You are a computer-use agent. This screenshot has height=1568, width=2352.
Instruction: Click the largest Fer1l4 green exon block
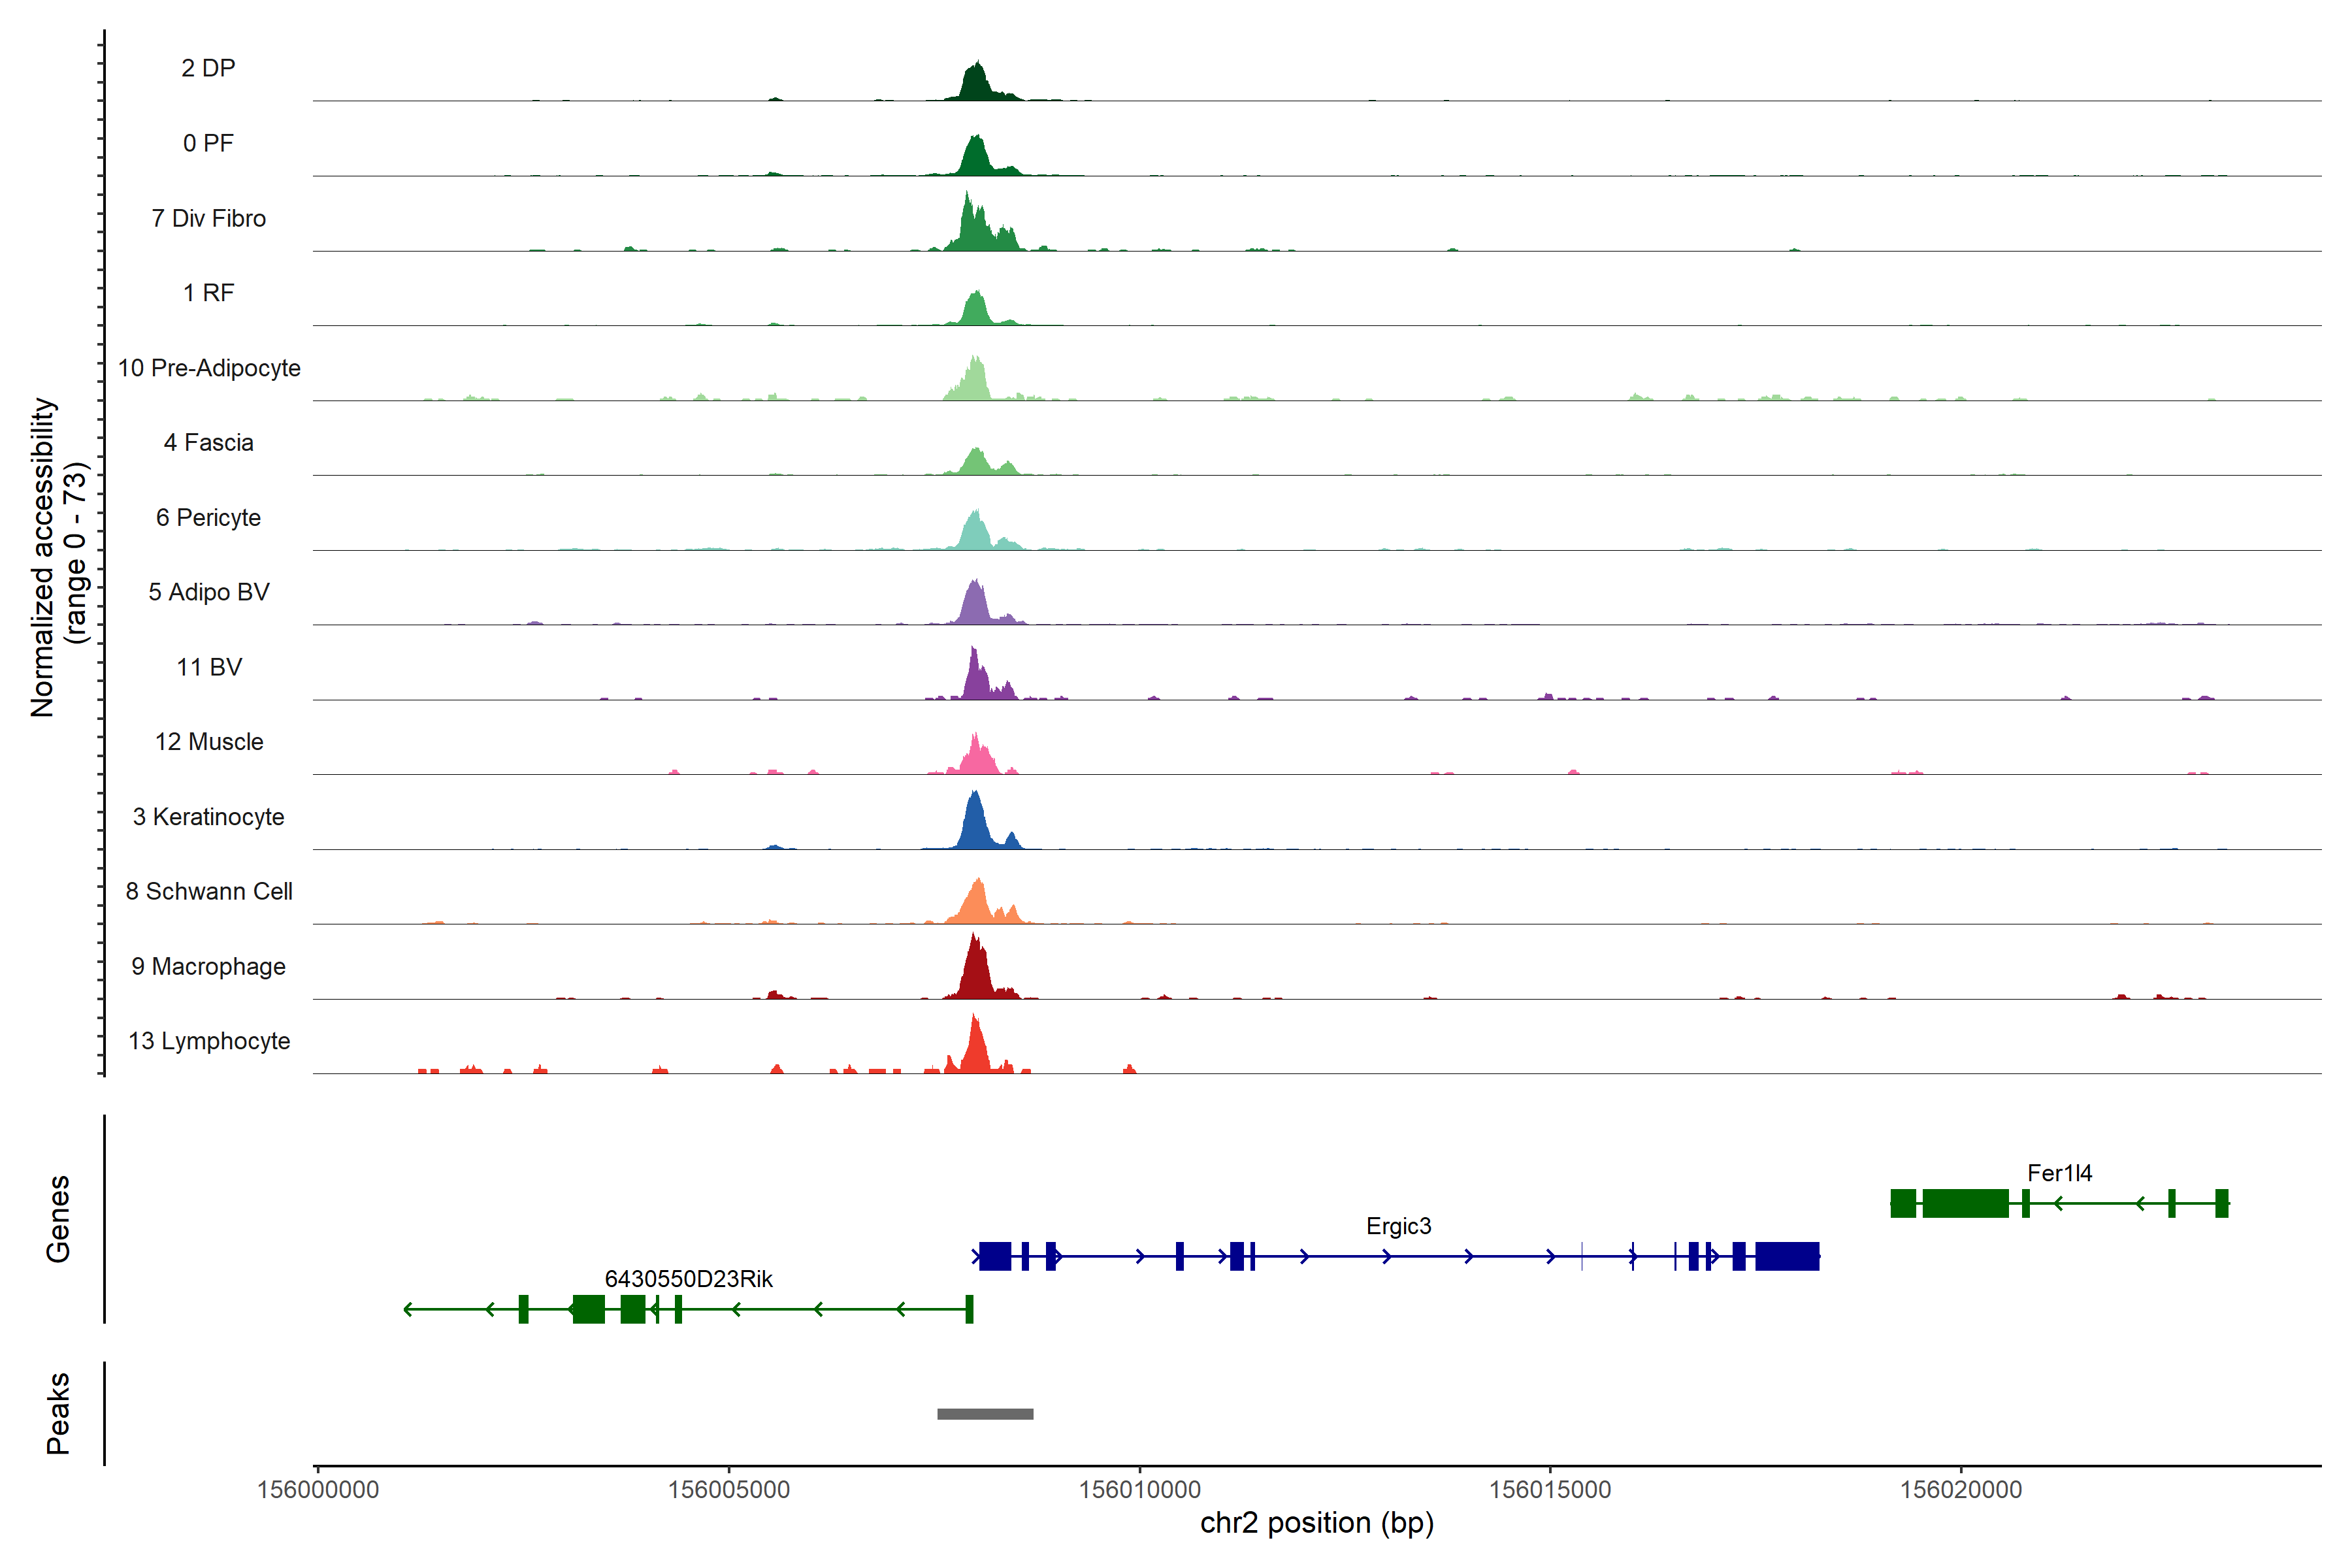1965,1203
